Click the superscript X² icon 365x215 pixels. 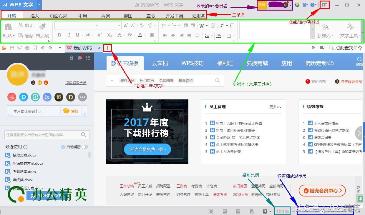[100, 35]
